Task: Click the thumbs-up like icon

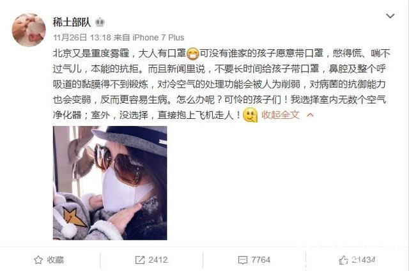Action: click(343, 259)
